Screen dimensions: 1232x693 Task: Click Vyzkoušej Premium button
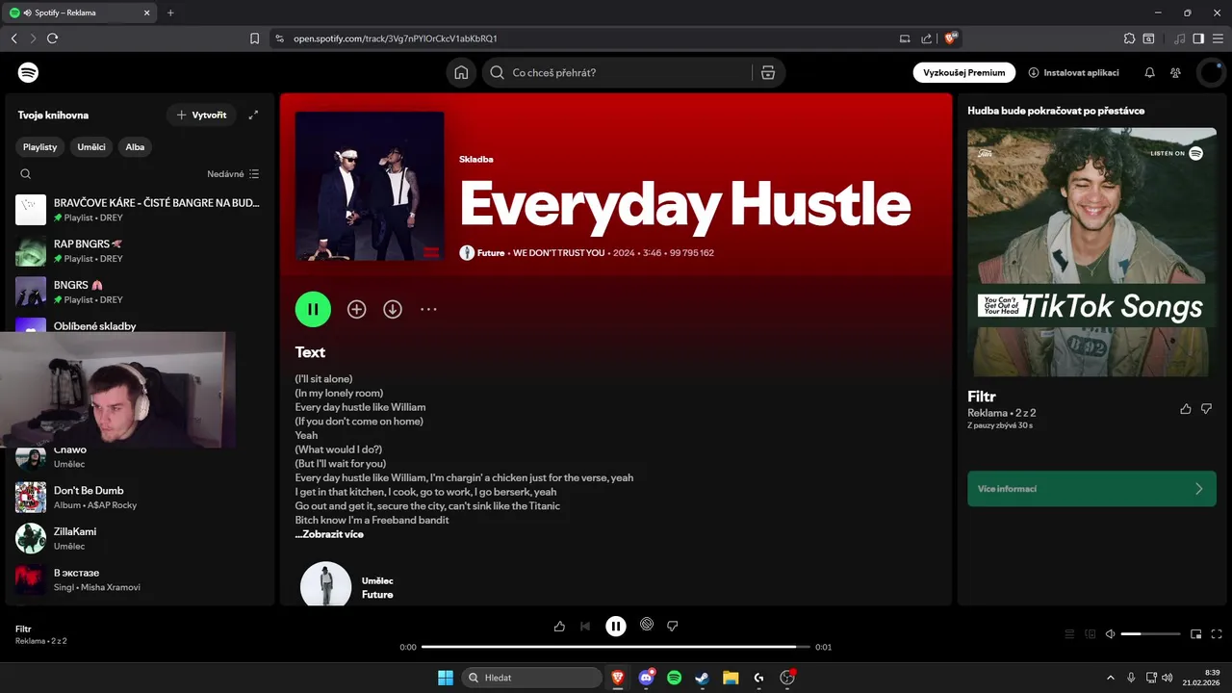963,72
